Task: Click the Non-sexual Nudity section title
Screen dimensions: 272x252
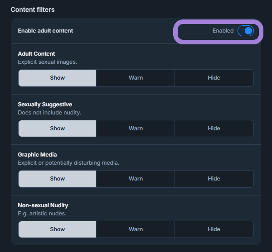Action: point(43,205)
